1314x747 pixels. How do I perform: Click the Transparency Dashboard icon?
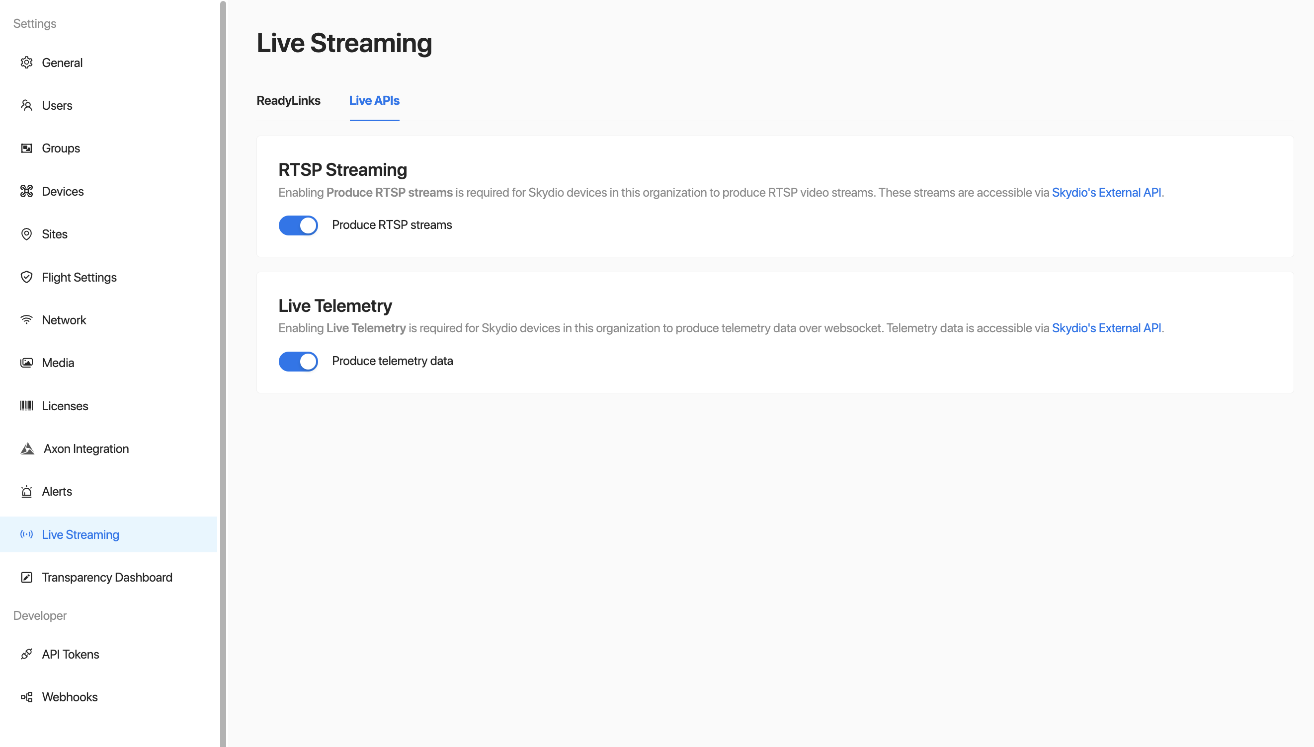(27, 577)
